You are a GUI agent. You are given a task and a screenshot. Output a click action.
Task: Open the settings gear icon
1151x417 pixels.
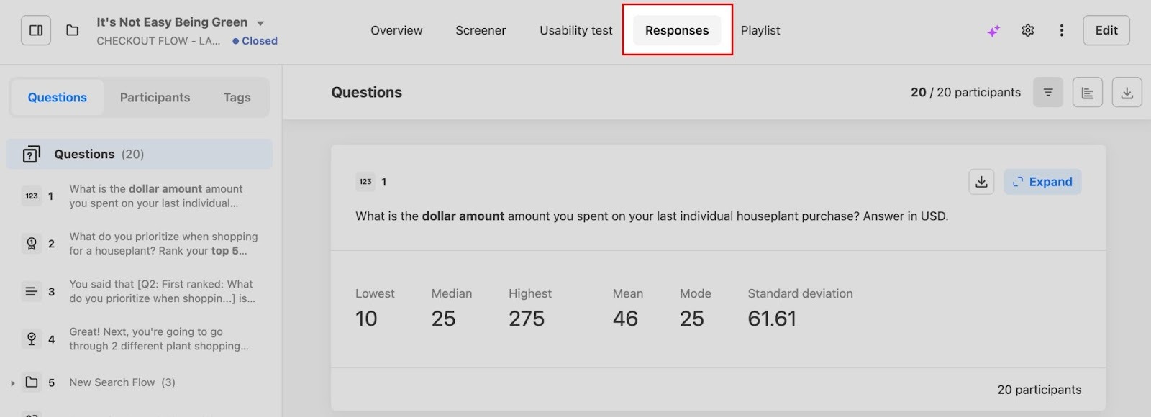1028,30
